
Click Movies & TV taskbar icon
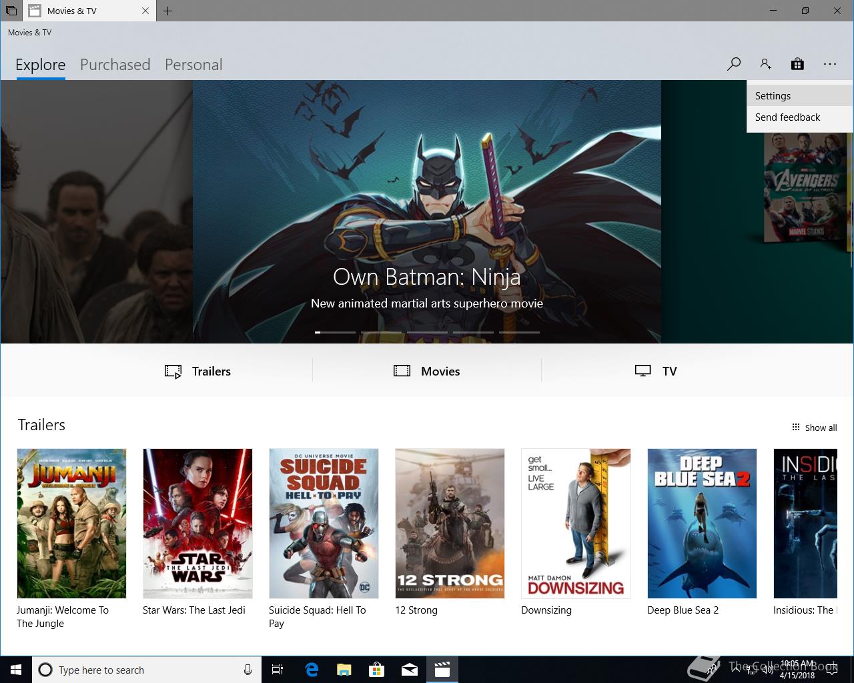(442, 670)
